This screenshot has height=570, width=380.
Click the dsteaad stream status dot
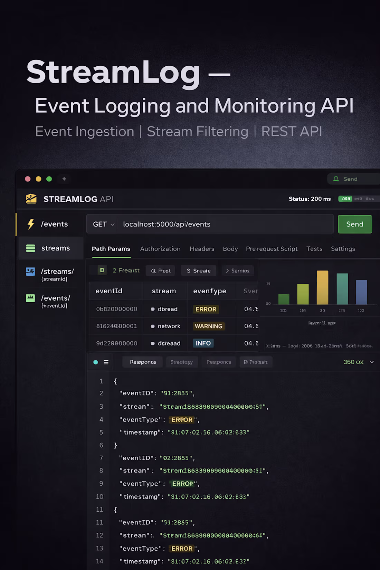pyautogui.click(x=153, y=343)
